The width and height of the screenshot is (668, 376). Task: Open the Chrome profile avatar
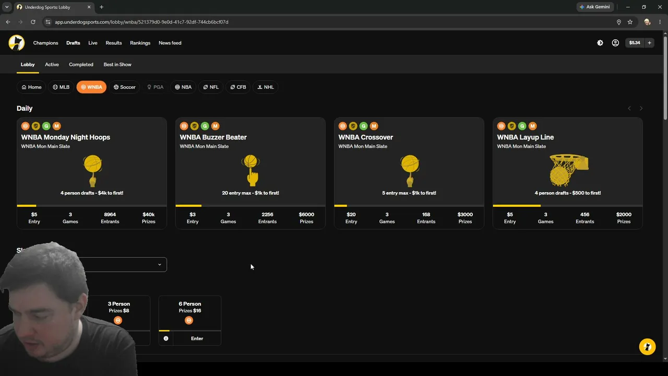[x=647, y=22]
